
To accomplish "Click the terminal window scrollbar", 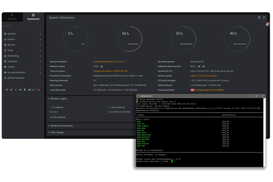I will 264,132.
